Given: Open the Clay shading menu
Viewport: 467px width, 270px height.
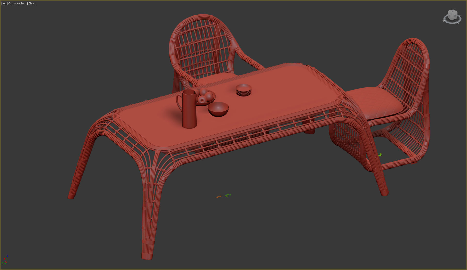Looking at the screenshot, I should pyautogui.click(x=31, y=3).
